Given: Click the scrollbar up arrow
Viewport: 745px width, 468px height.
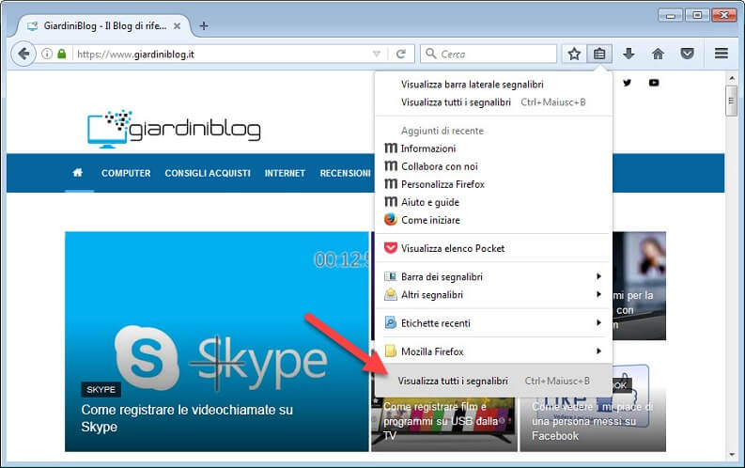Looking at the screenshot, I should point(731,78).
